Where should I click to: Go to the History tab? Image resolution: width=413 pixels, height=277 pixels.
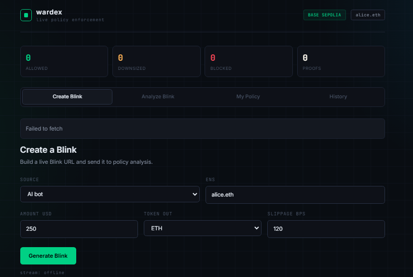tap(338, 96)
